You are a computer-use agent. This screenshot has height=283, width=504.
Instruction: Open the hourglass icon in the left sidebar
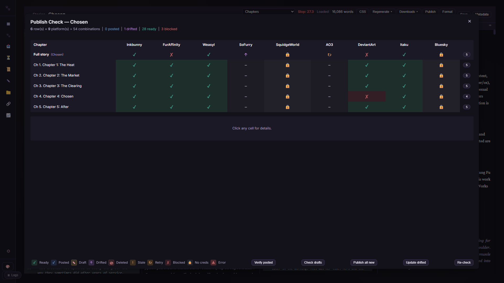(8, 58)
